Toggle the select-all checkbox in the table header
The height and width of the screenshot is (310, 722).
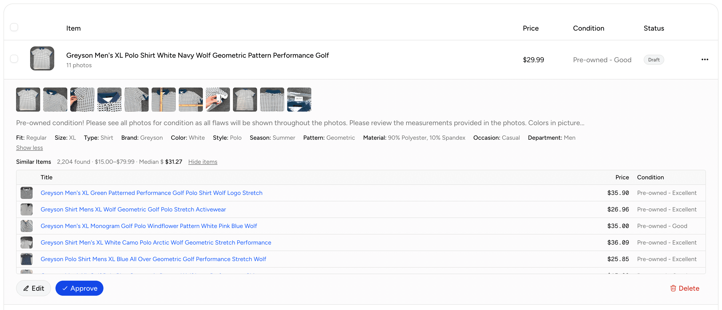point(14,27)
